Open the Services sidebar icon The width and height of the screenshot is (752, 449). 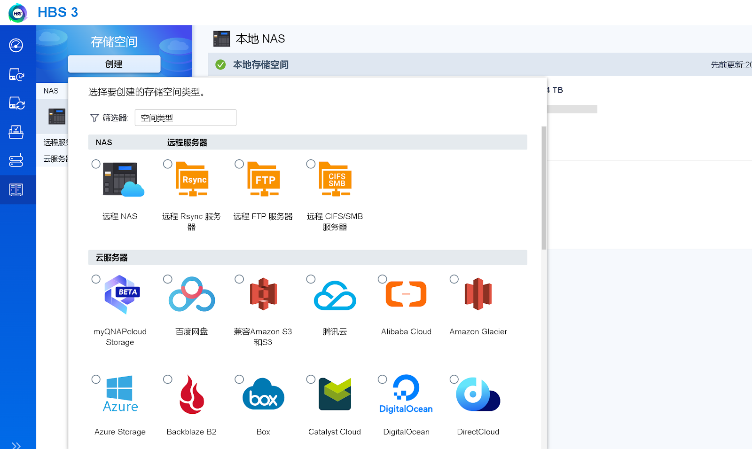16,160
